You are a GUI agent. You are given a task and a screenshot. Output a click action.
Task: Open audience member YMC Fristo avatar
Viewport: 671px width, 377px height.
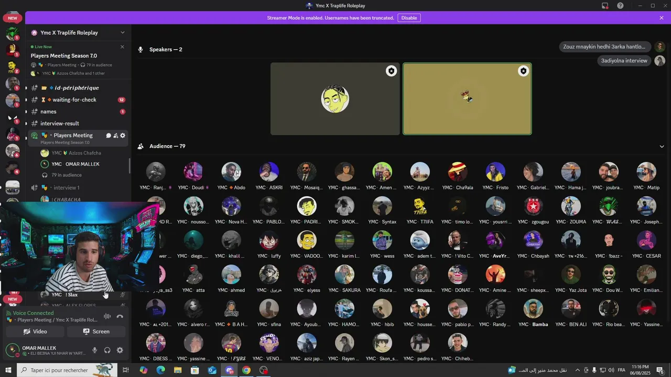pos(495,172)
